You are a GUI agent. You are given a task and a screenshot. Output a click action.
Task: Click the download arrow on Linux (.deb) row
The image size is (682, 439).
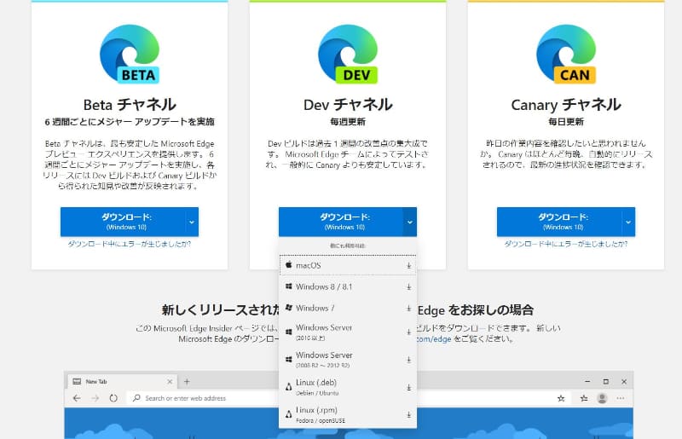[x=409, y=387]
